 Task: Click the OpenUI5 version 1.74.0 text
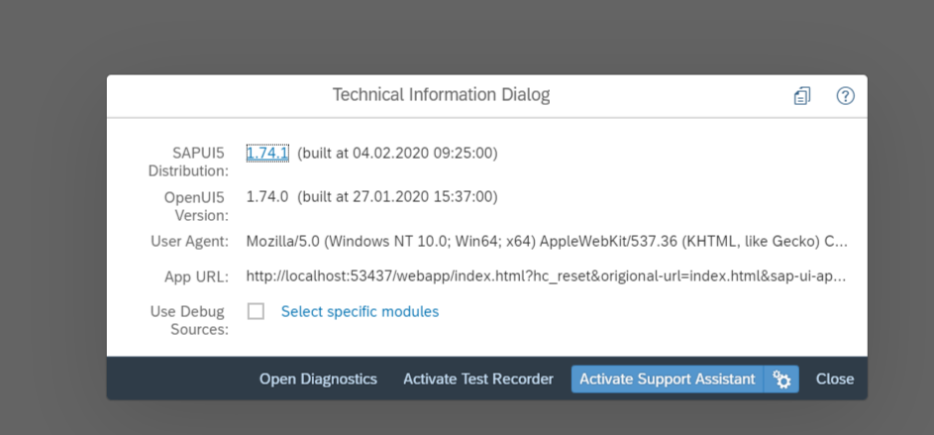click(x=267, y=196)
